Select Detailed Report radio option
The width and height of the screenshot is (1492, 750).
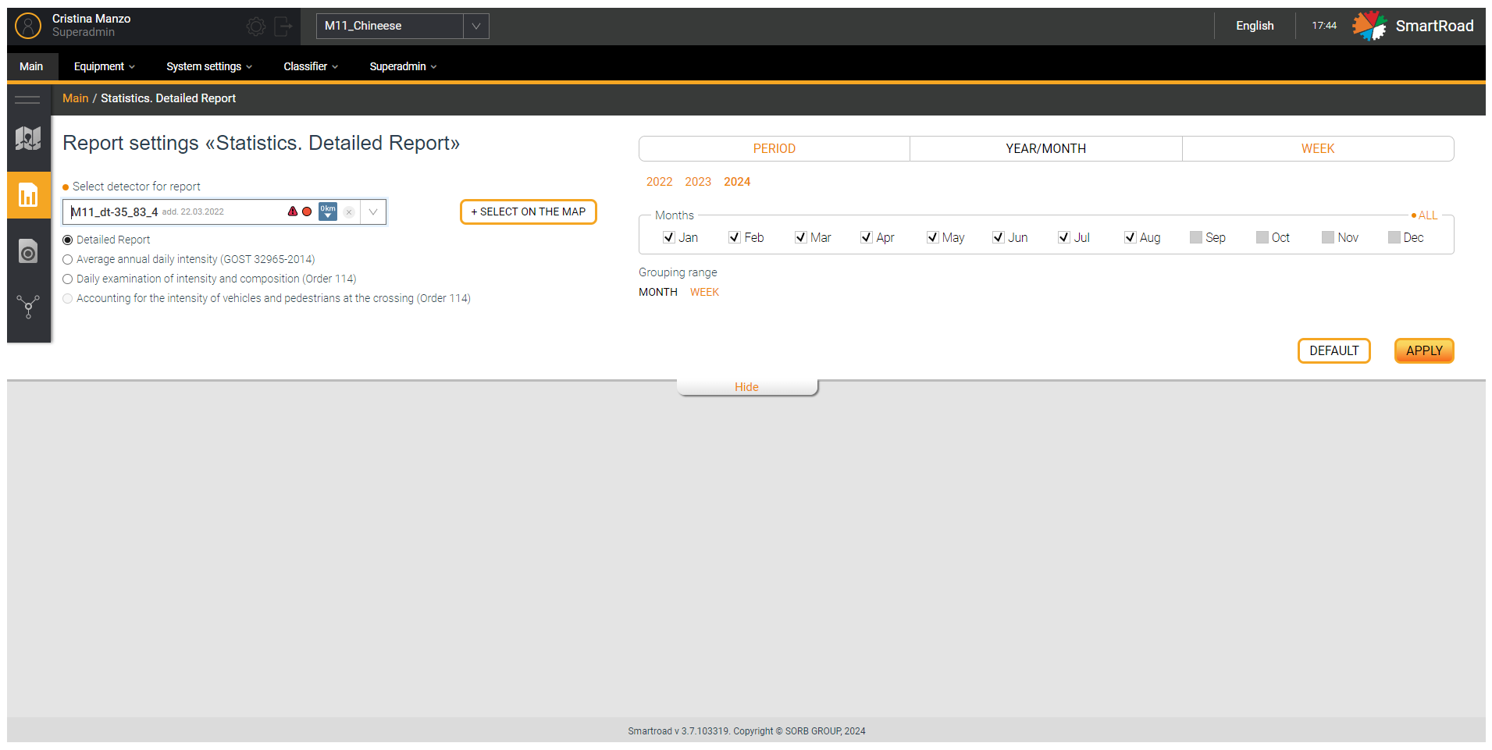pos(68,240)
